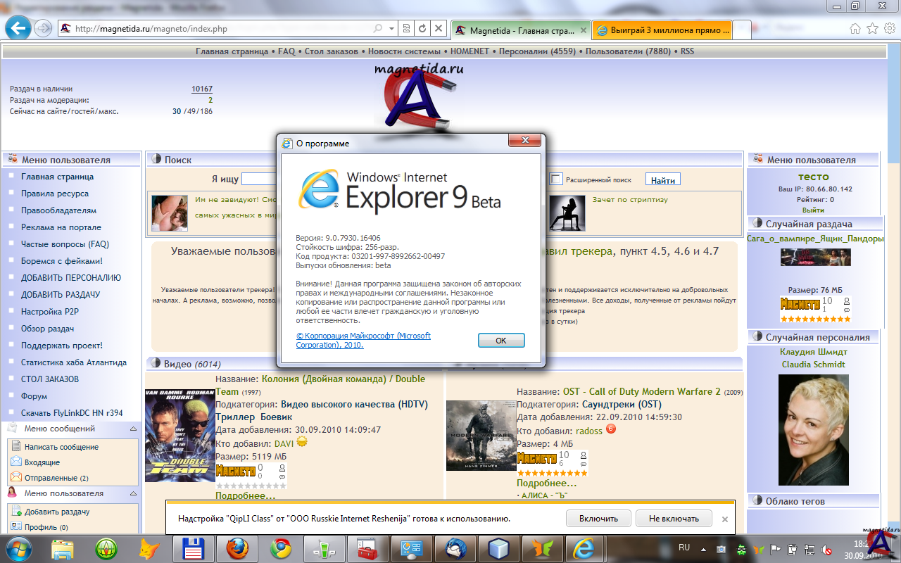Click the refresh page icon in address bar

click(422, 29)
